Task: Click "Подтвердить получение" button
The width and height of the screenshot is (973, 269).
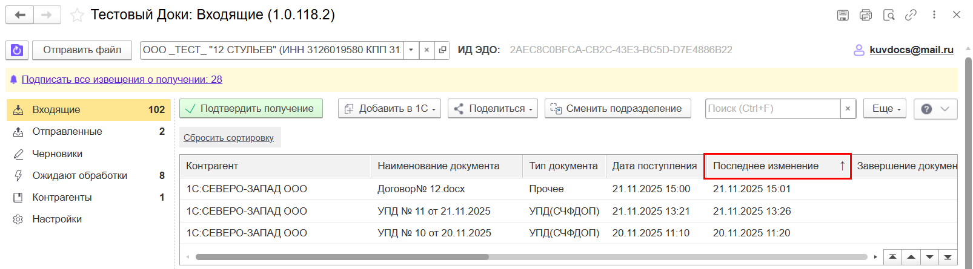Action: (x=251, y=109)
